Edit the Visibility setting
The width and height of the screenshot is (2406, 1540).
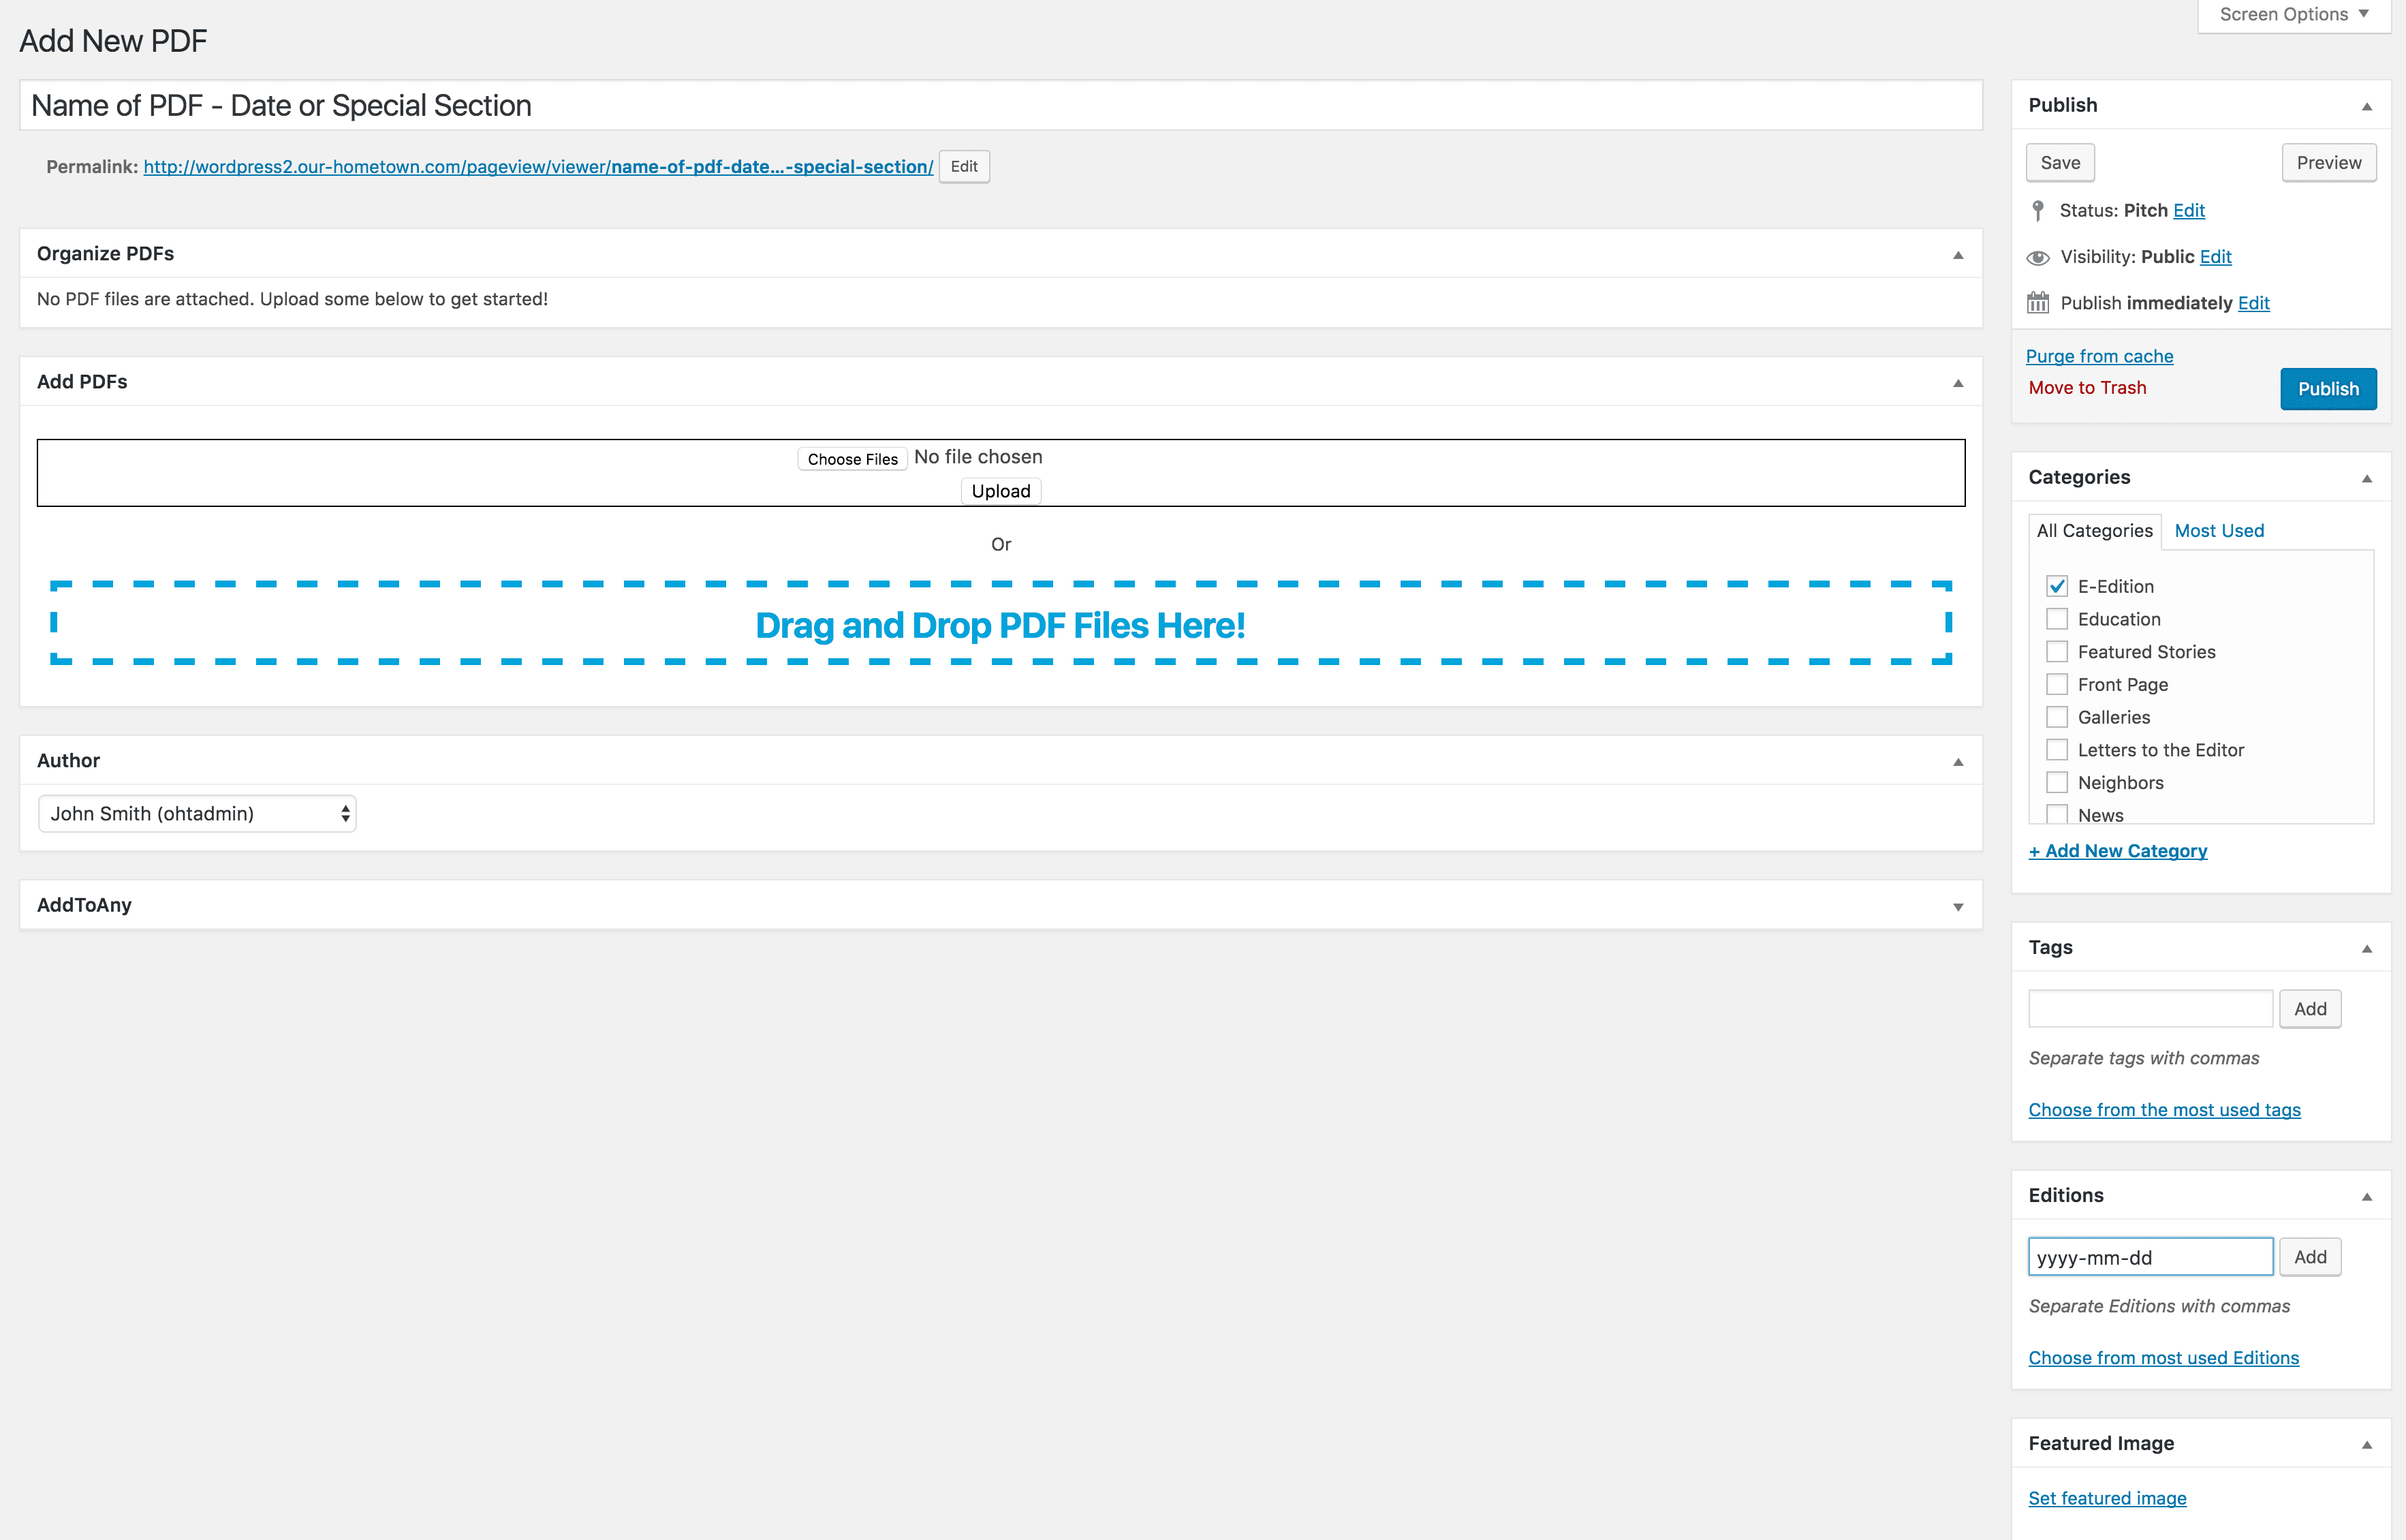pos(2215,257)
